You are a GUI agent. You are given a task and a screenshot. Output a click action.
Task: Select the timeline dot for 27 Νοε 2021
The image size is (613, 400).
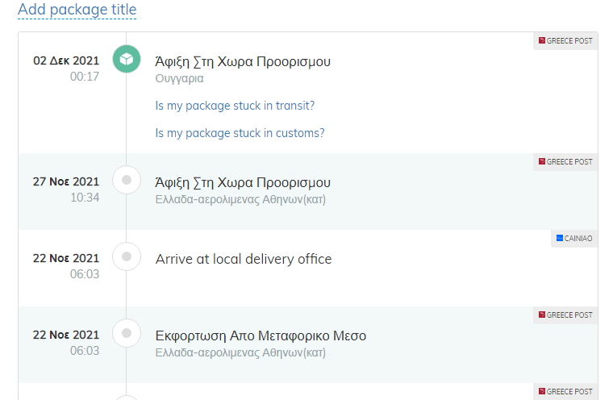click(x=127, y=180)
